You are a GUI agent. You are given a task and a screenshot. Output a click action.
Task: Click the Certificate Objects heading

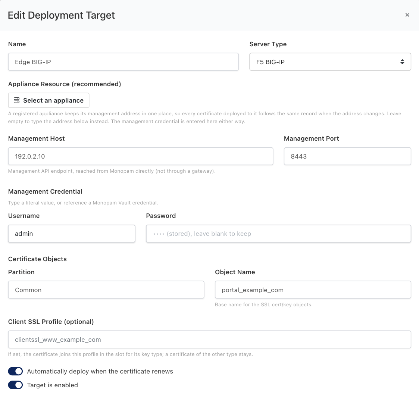(x=37, y=259)
